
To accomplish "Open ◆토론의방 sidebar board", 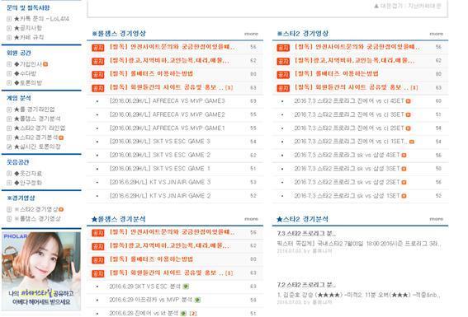I will coord(28,82).
